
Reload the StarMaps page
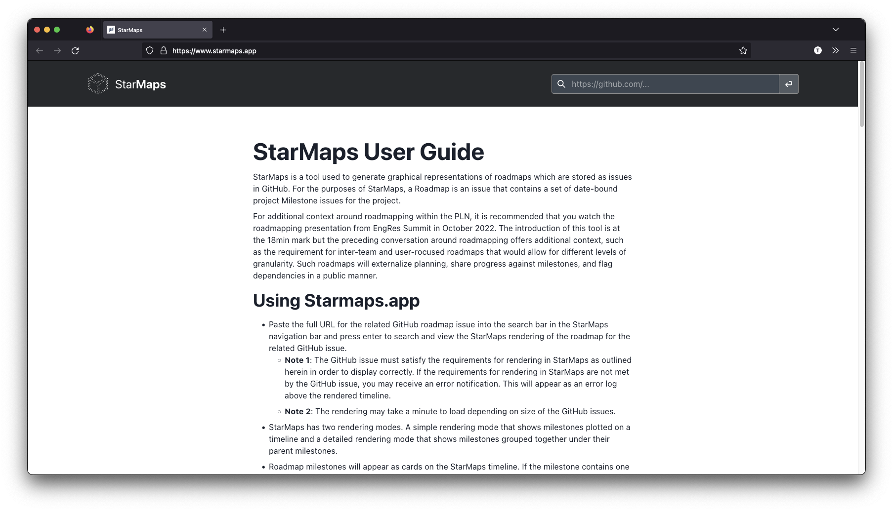(x=75, y=50)
